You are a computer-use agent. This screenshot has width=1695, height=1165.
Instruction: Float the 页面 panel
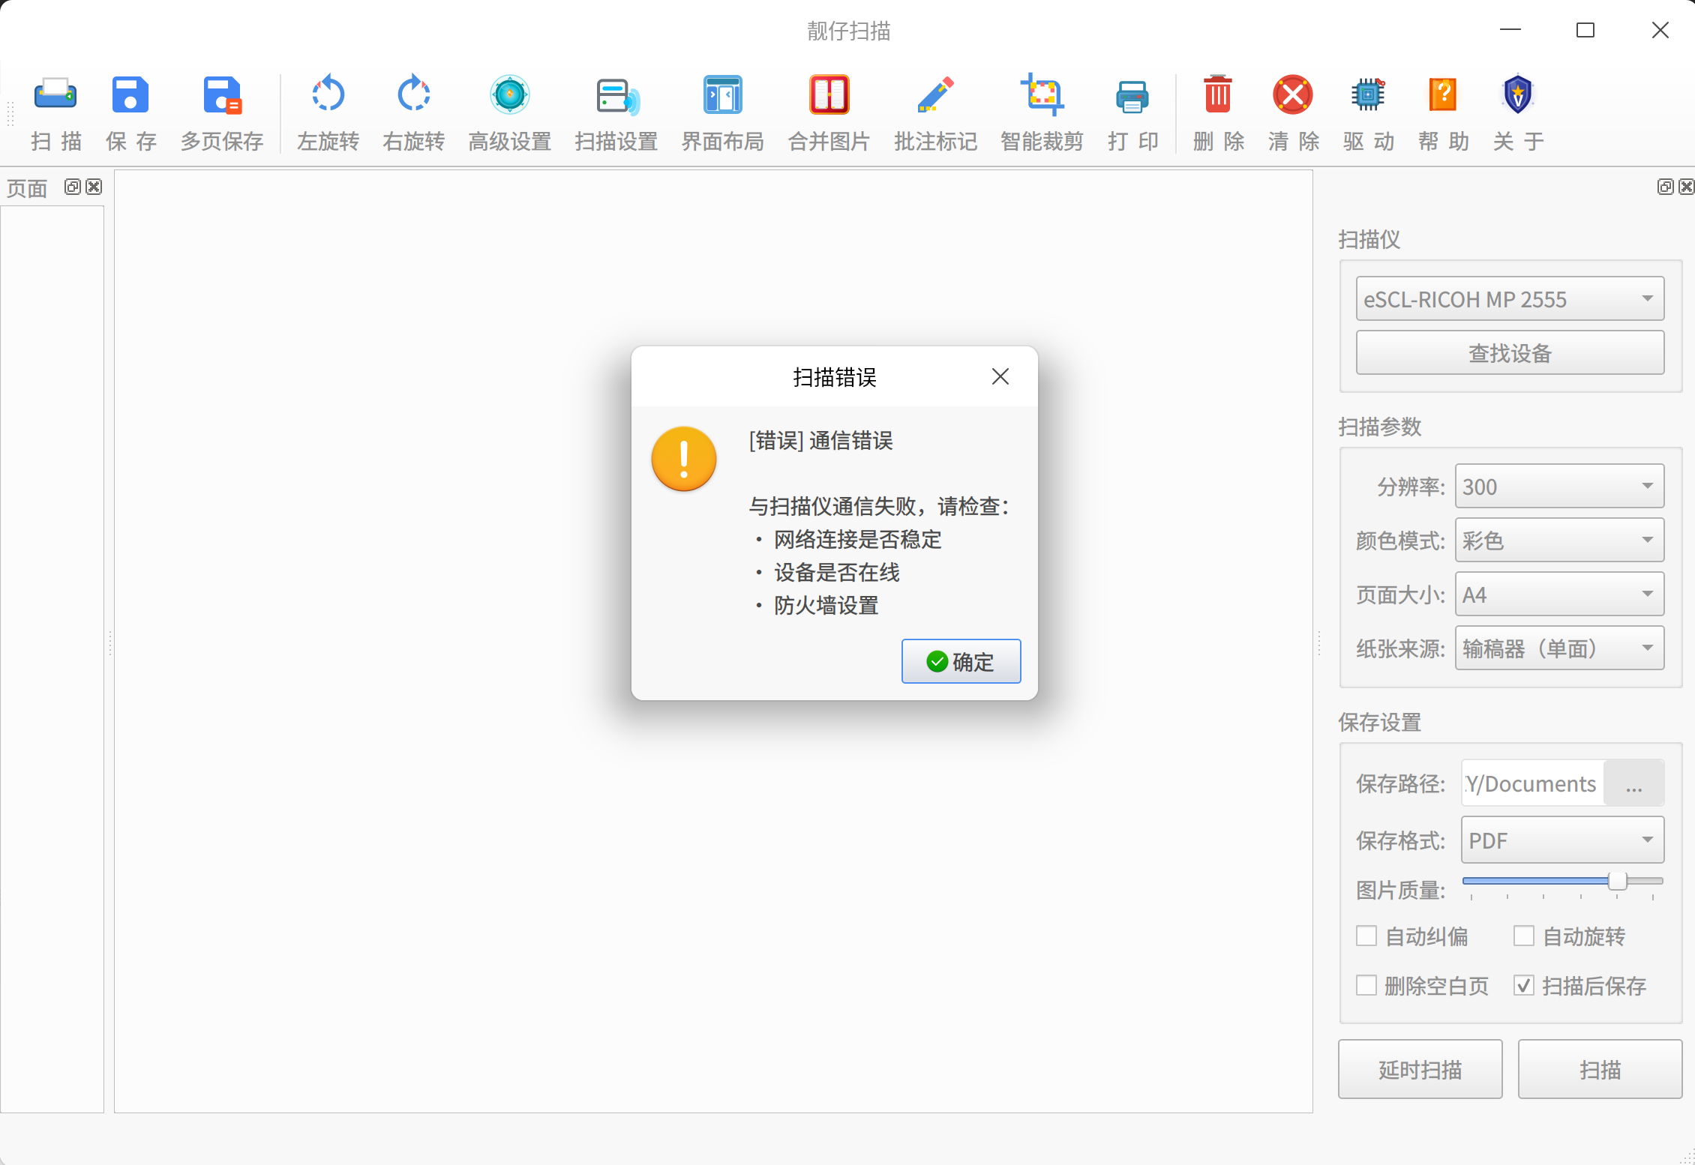[x=73, y=187]
